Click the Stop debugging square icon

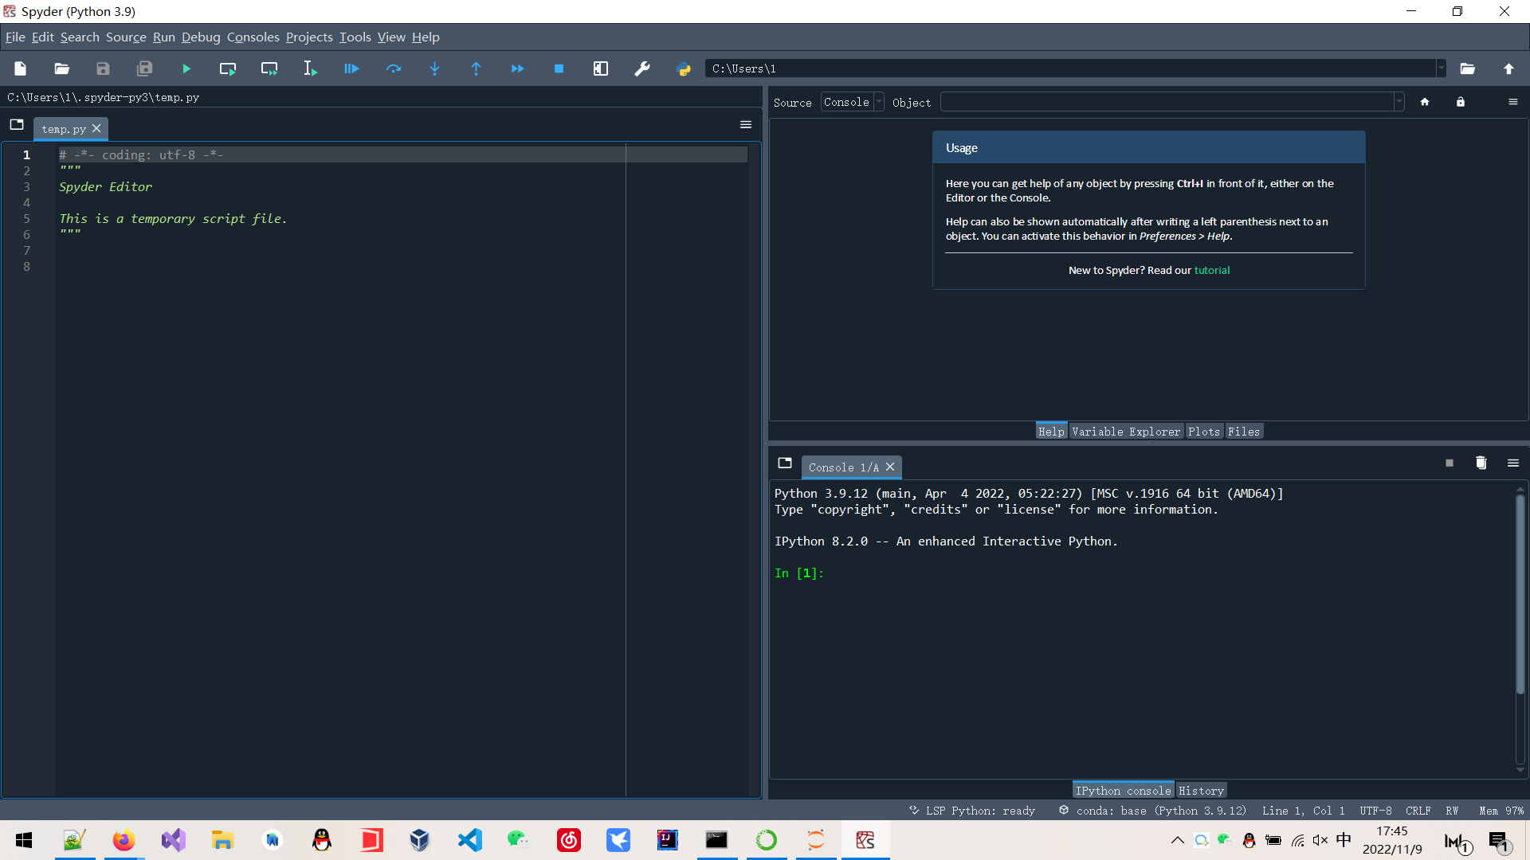559,69
